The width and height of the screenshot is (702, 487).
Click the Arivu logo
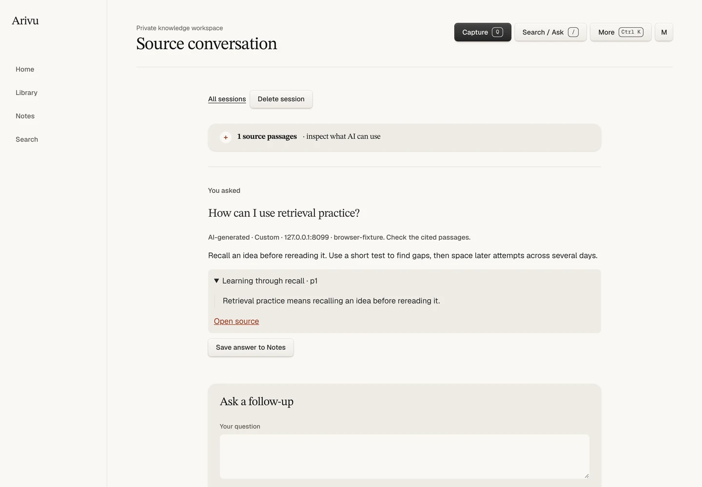coord(25,20)
